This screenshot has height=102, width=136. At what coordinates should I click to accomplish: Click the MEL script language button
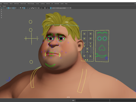pyautogui.click(x=73, y=100)
